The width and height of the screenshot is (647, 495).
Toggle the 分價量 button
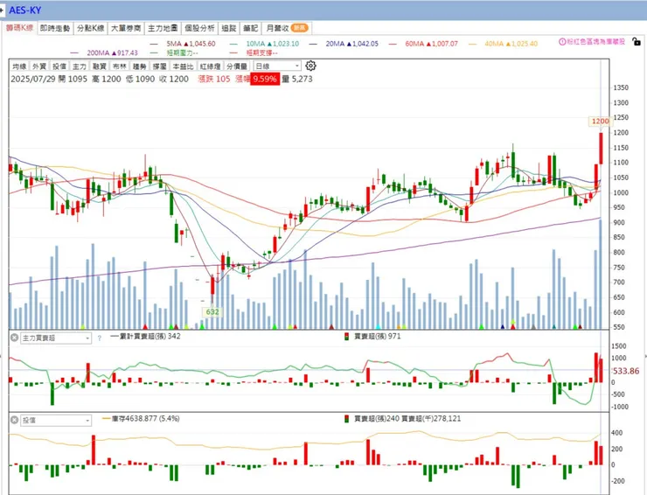[237, 66]
